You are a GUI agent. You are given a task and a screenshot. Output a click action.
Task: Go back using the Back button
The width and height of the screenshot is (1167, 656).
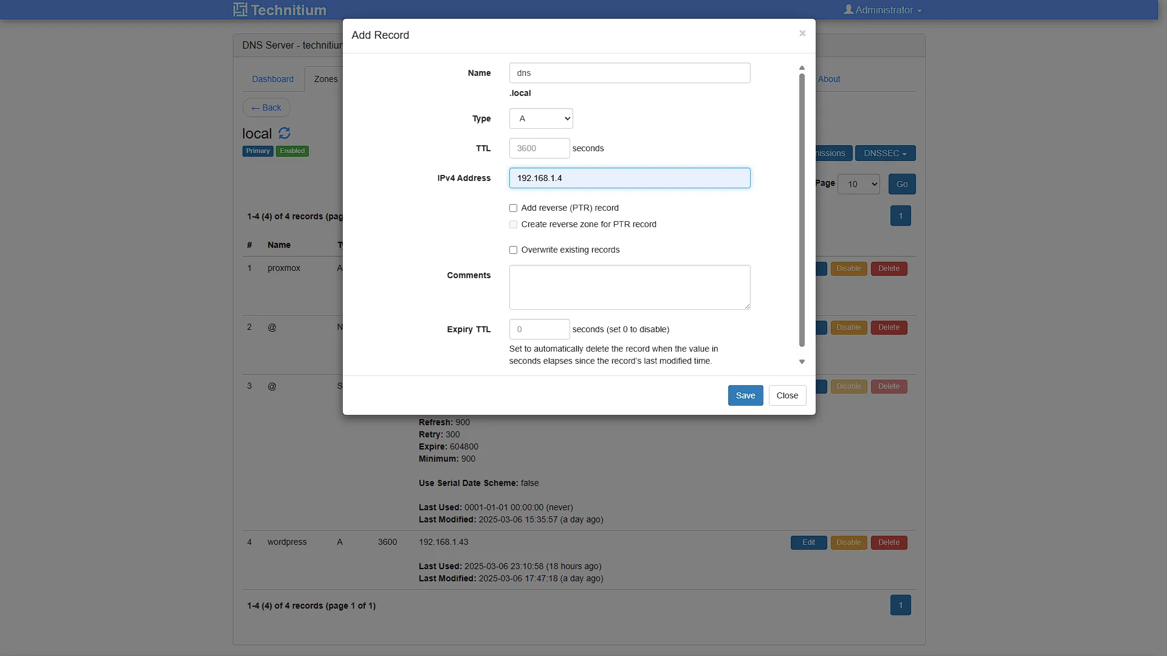coord(266,108)
